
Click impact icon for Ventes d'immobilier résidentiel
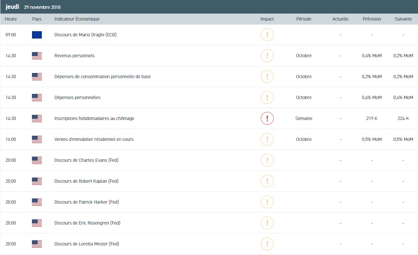click(267, 139)
